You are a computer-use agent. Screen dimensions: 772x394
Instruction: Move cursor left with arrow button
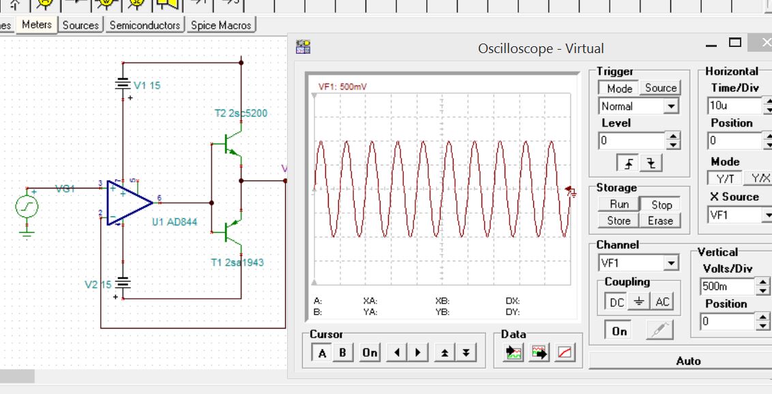point(396,352)
